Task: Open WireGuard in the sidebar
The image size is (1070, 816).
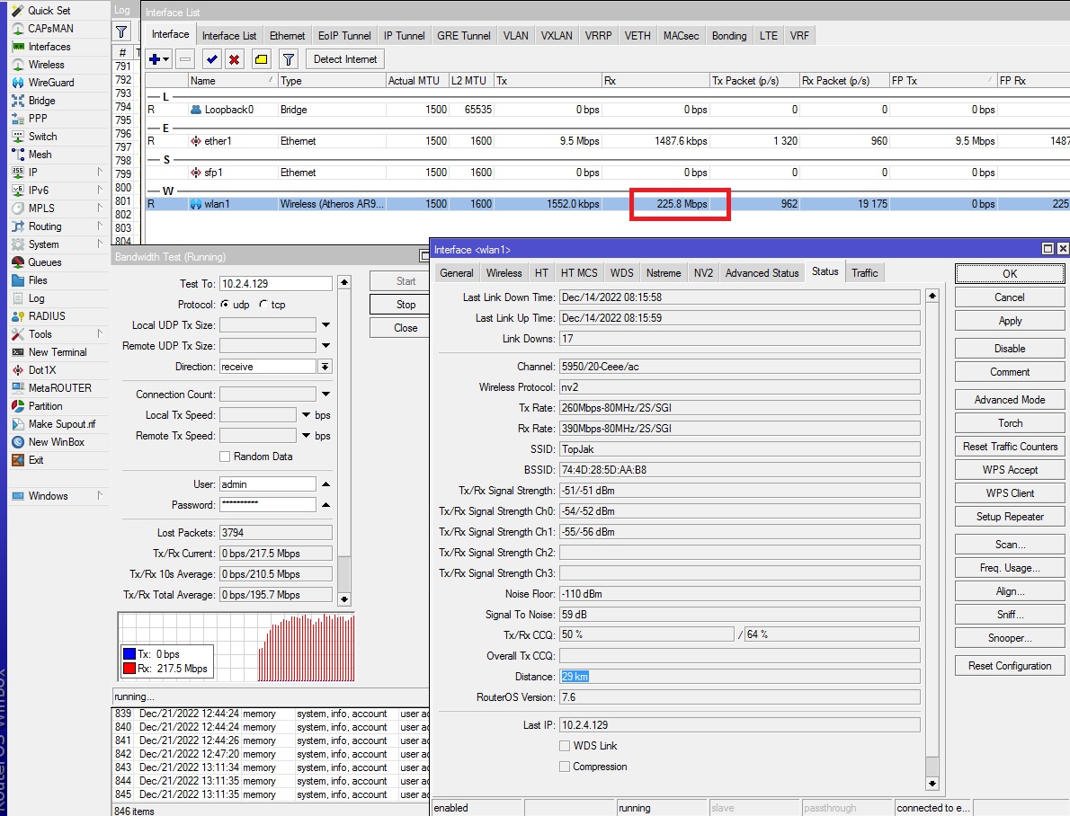Action: tap(51, 83)
